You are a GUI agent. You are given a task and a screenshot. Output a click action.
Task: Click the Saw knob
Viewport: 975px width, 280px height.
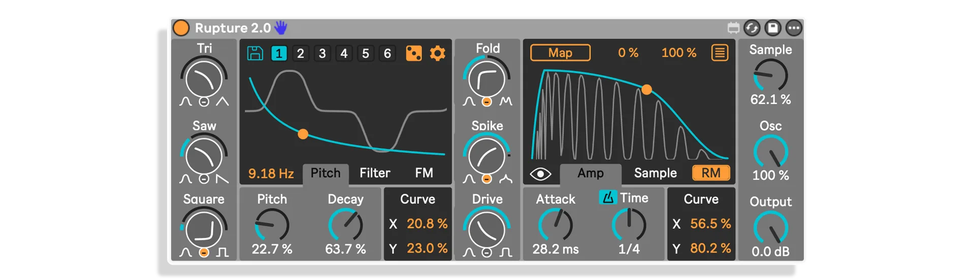204,156
